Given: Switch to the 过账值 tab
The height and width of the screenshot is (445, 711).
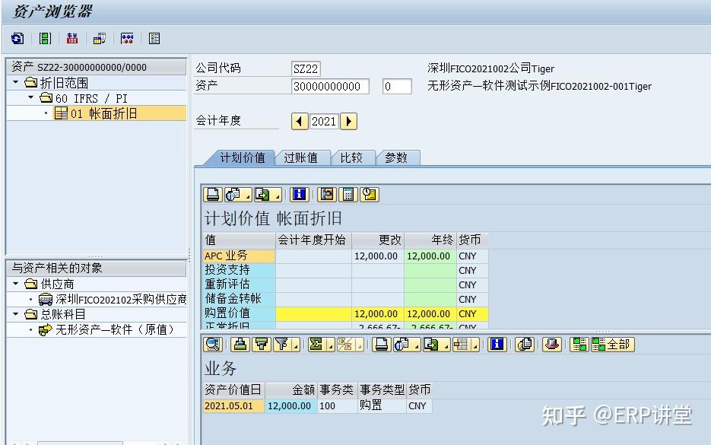Looking at the screenshot, I should point(302,157).
